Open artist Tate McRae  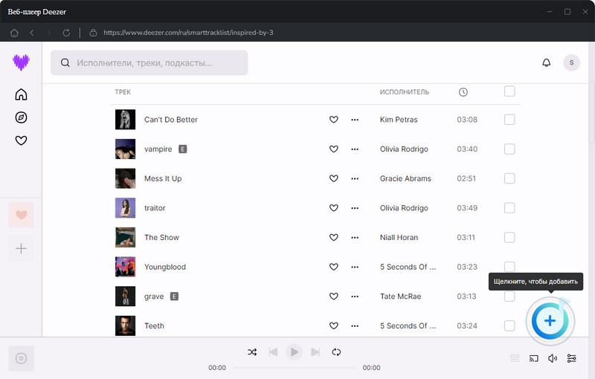(x=400, y=297)
